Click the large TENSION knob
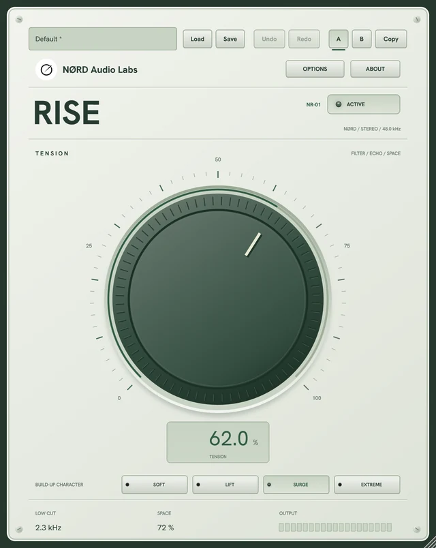 218,299
